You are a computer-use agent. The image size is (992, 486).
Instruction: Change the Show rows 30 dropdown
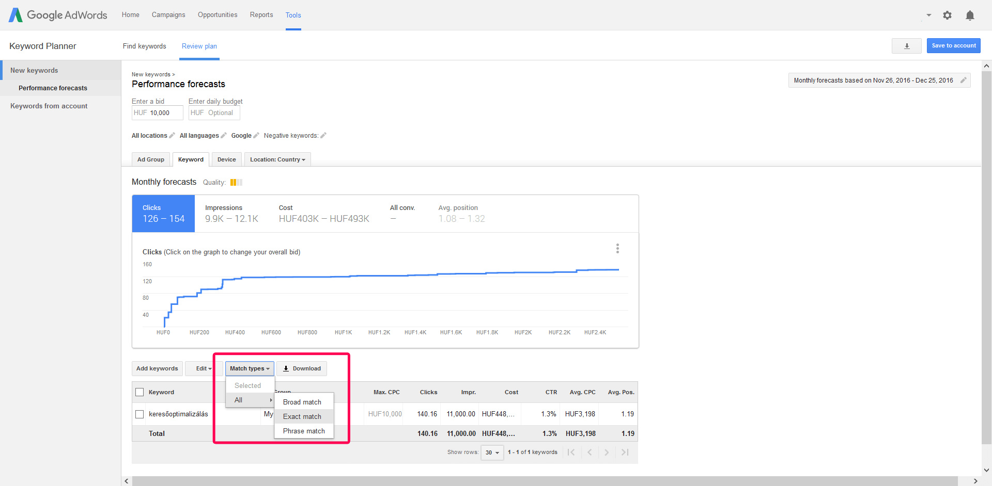[x=492, y=452]
